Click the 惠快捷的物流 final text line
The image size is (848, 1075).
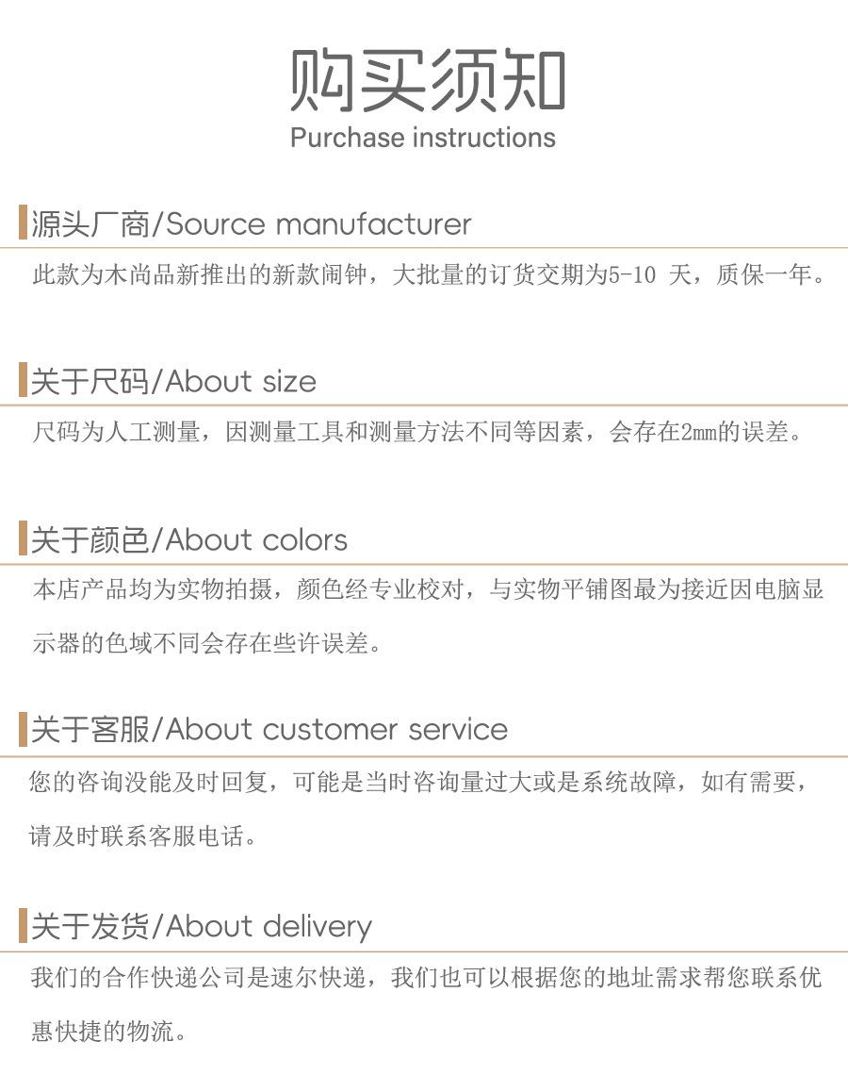pos(109,1031)
